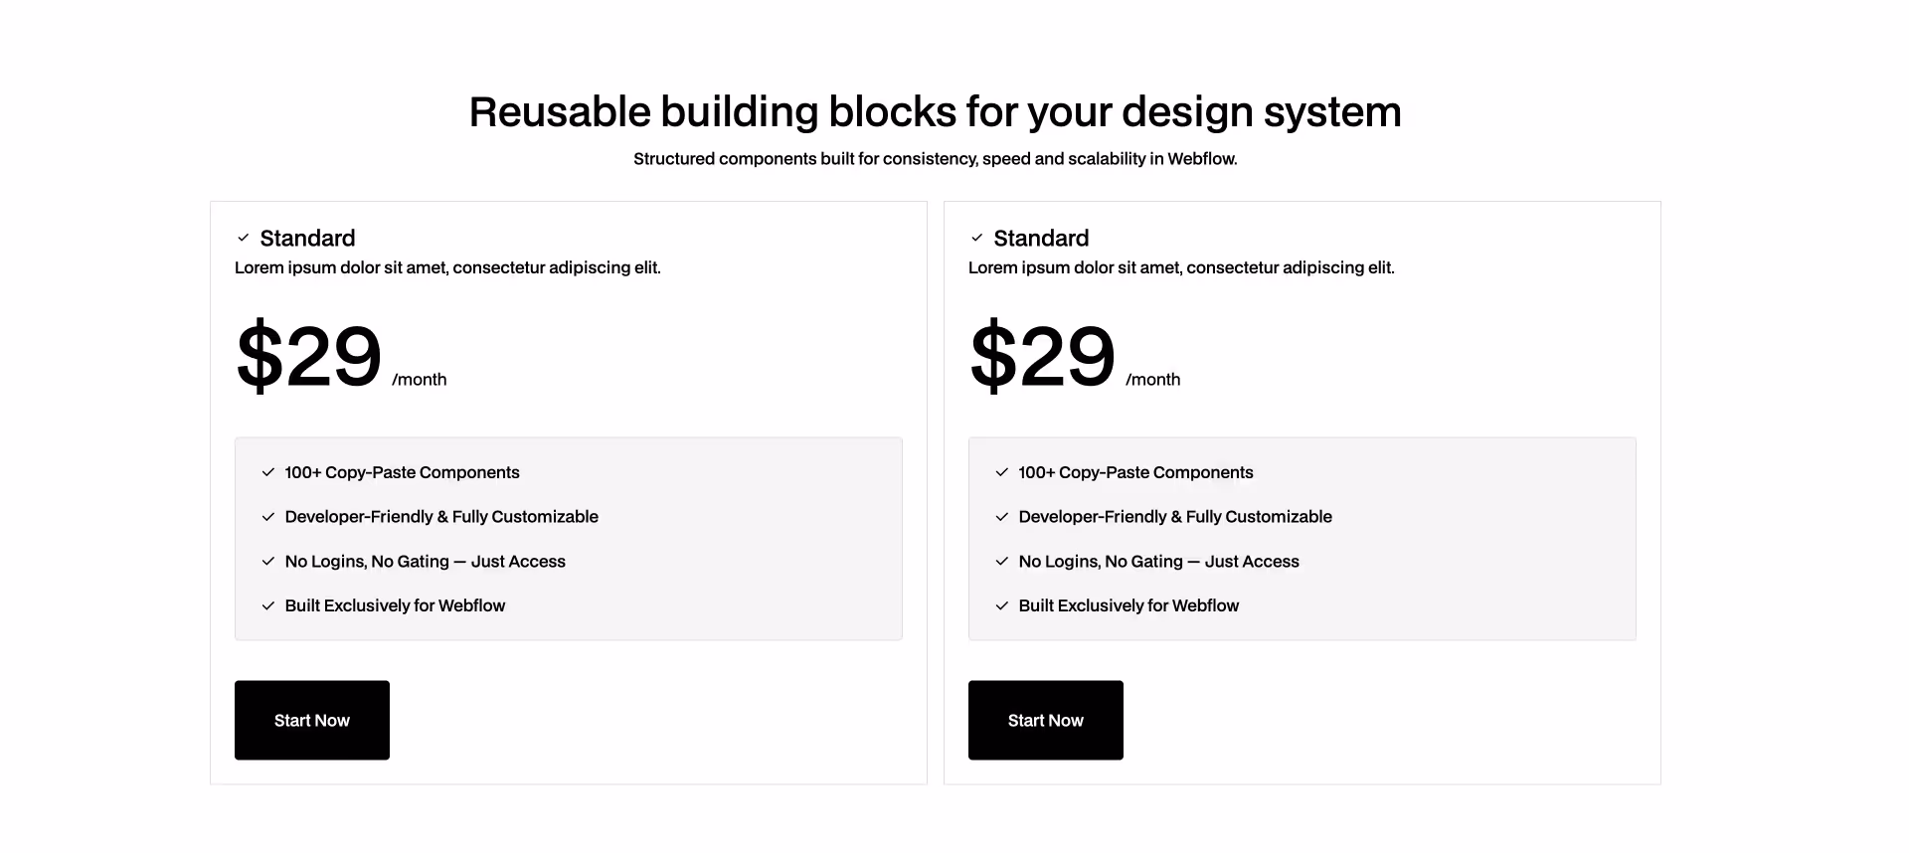Click checkmark next to Developer-Friendly & Fully Customizable on left

pos(267,517)
